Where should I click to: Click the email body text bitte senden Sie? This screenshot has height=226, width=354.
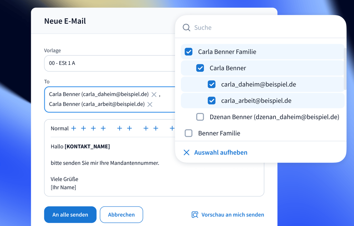pos(105,163)
